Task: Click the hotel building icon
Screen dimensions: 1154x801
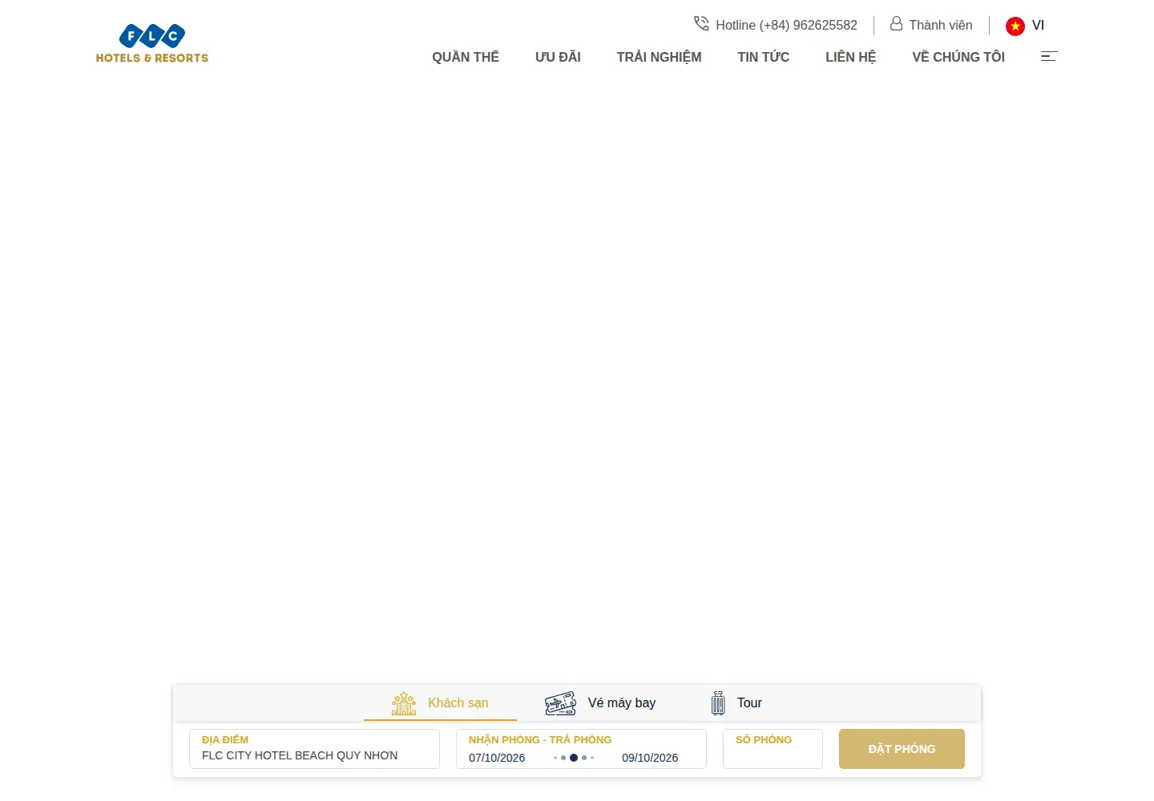Action: click(404, 703)
